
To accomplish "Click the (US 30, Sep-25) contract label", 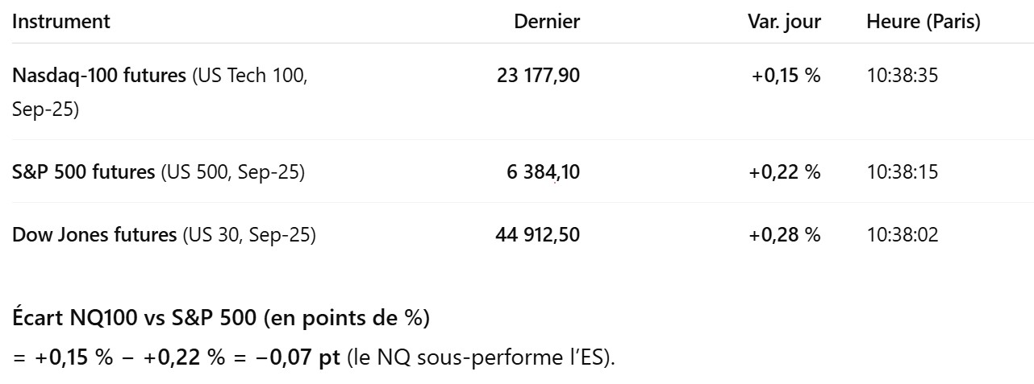I will coord(248,235).
